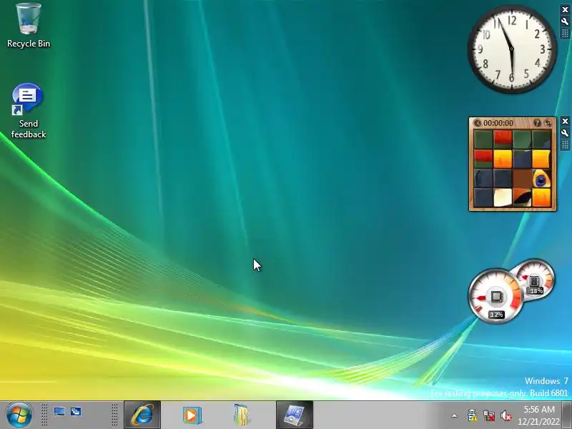Click the Picture Puzzle gadget drag handle
Viewport: 572px width, 429px height.
[565, 145]
